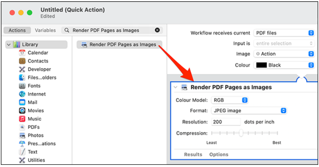
Task: Click the black colour swatch
Action: tap(262, 65)
